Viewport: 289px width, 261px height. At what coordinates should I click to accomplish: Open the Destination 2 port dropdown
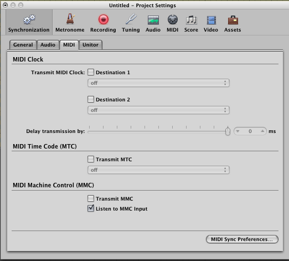coord(158,110)
